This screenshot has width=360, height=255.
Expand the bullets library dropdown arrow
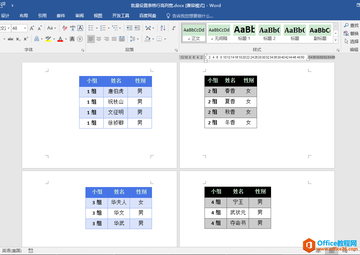coord(97,28)
